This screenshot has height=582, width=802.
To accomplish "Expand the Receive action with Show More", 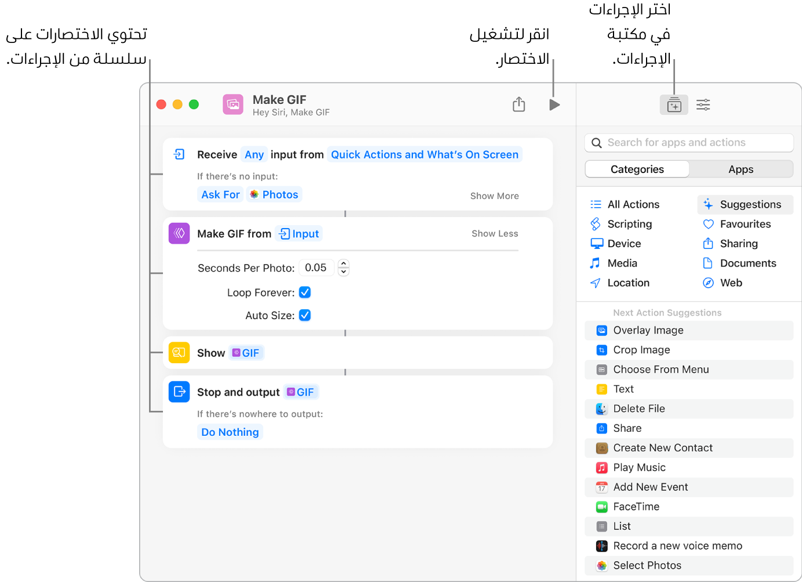I will pyautogui.click(x=493, y=196).
